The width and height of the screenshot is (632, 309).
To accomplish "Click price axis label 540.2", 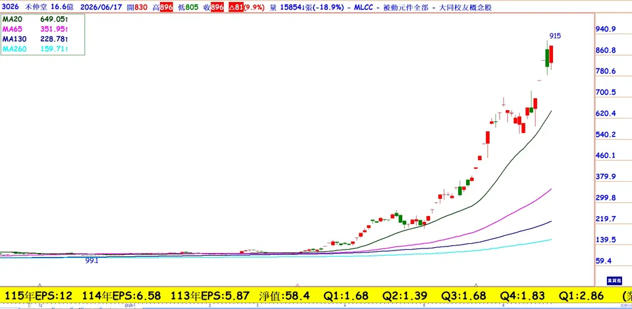I will (x=606, y=134).
